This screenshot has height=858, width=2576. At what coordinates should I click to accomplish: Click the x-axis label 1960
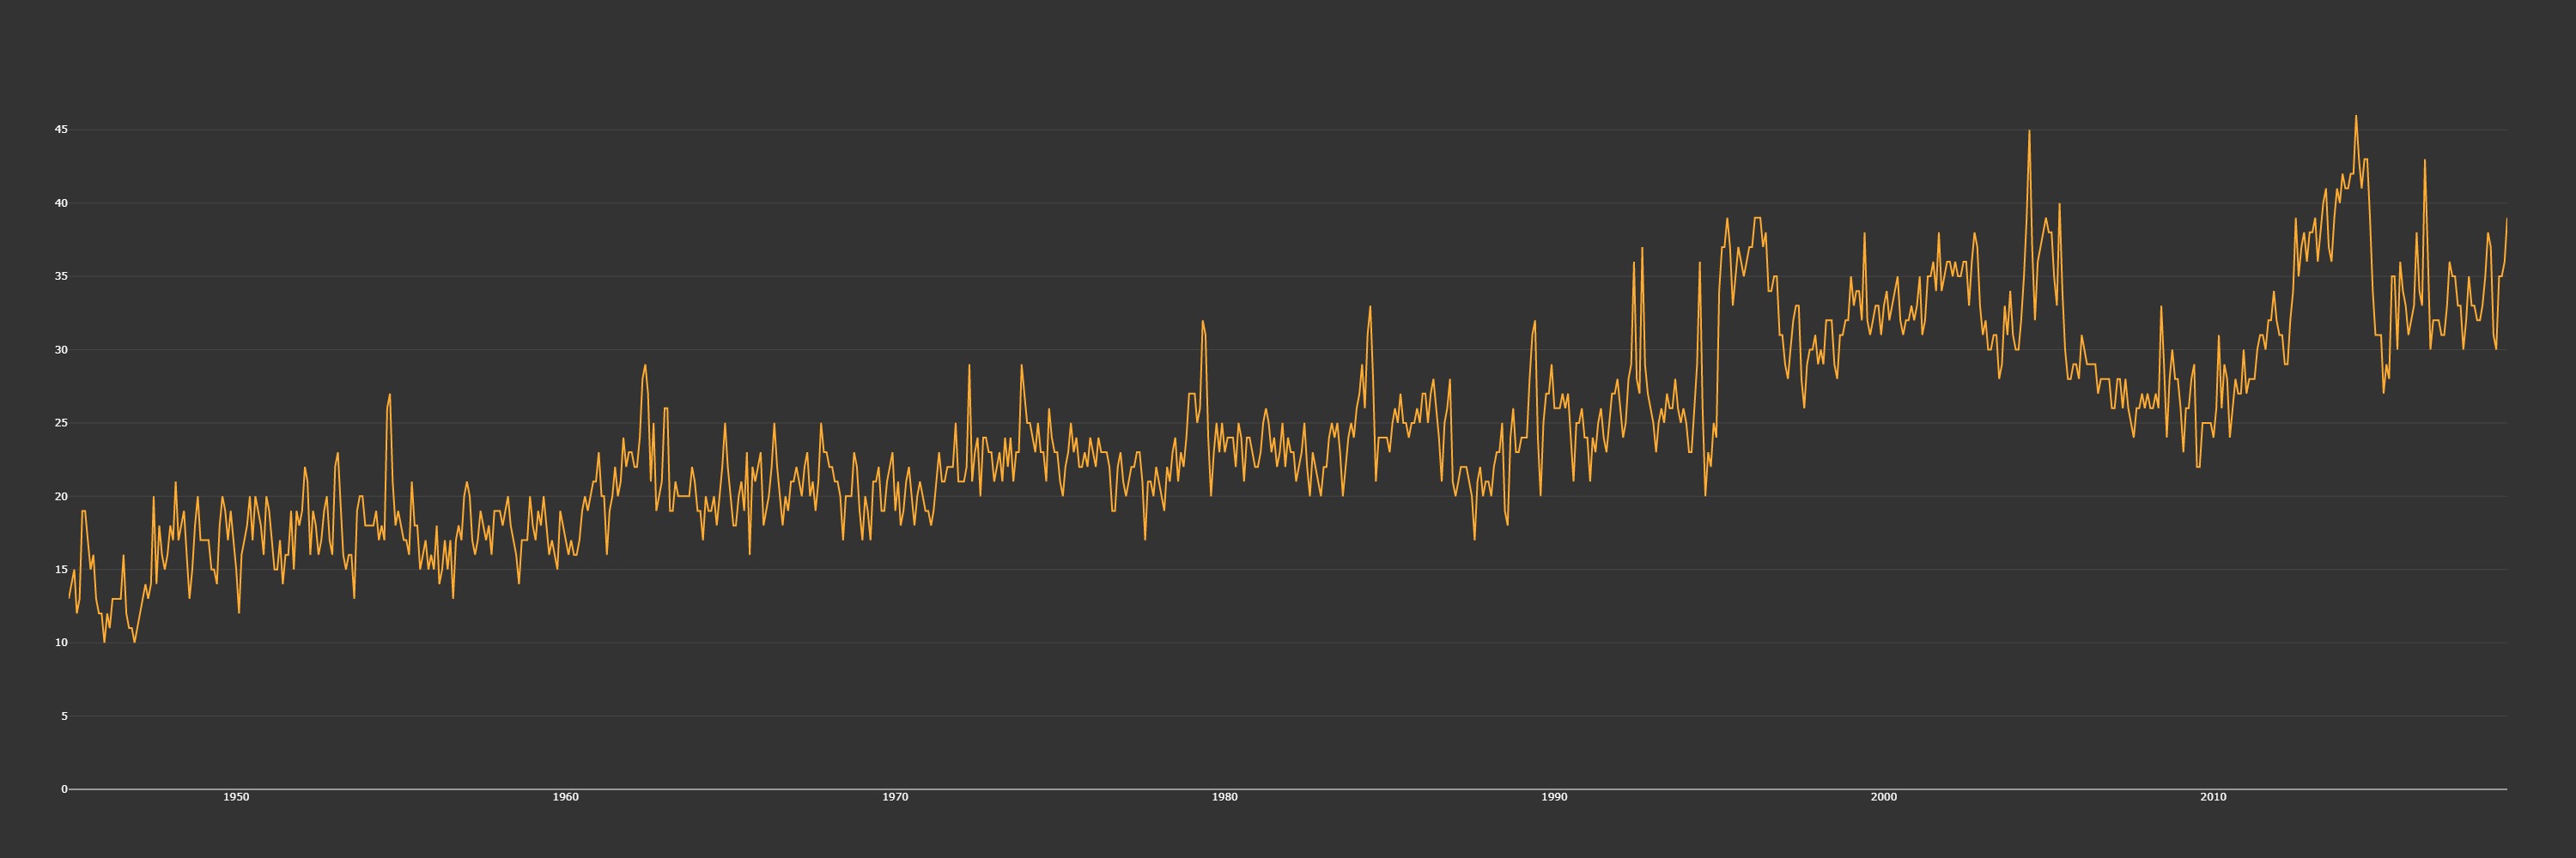pos(565,797)
